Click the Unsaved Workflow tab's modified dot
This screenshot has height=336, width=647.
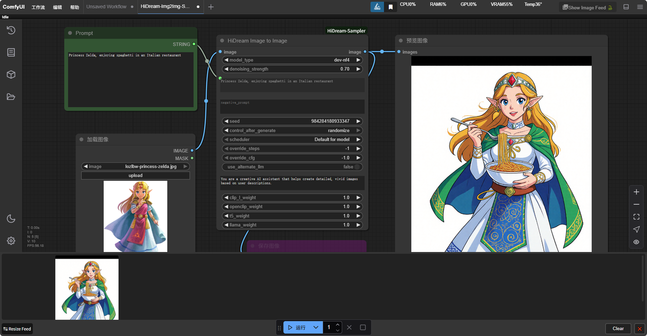point(132,7)
